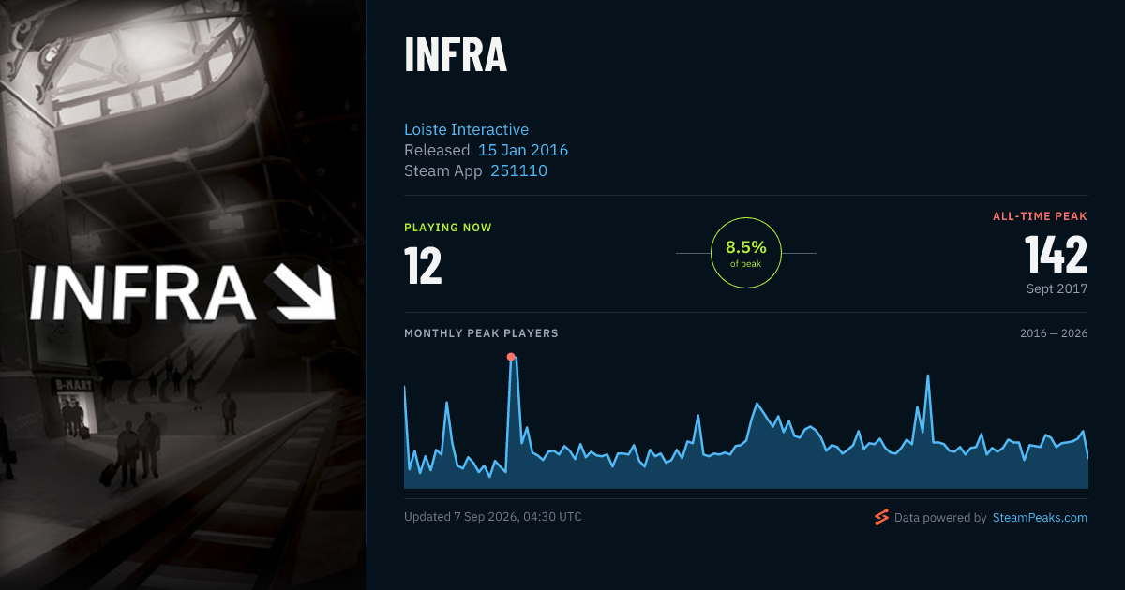The width and height of the screenshot is (1125, 590).
Task: Click the all-time peak value 142
Action: tap(1056, 254)
